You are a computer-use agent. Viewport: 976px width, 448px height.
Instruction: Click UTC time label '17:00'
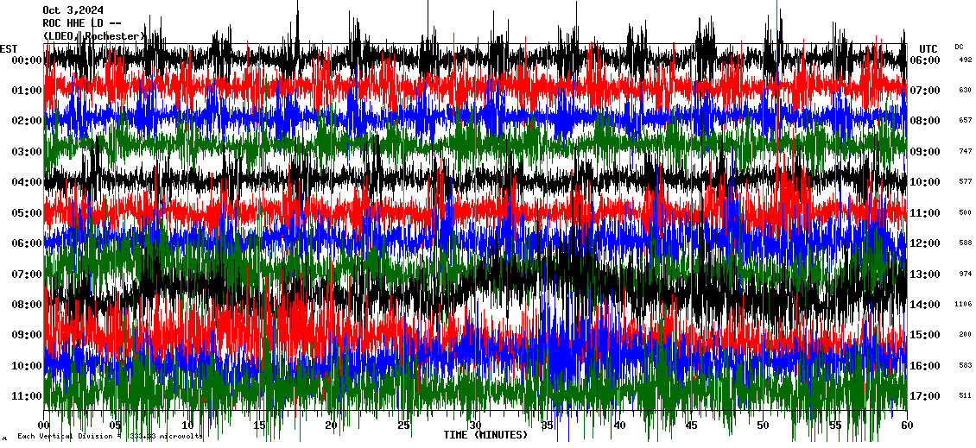(x=925, y=395)
